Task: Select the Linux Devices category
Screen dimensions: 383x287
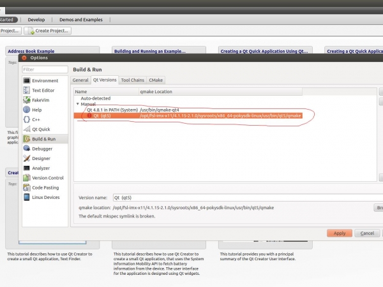Action: pos(45,197)
